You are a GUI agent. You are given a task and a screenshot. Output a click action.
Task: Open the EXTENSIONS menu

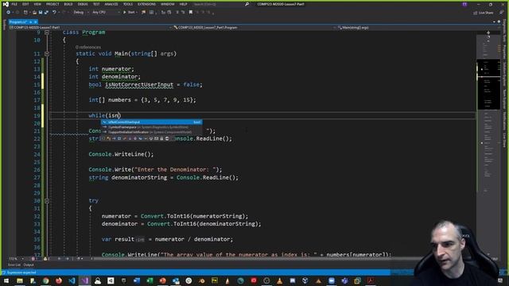tap(146, 4)
